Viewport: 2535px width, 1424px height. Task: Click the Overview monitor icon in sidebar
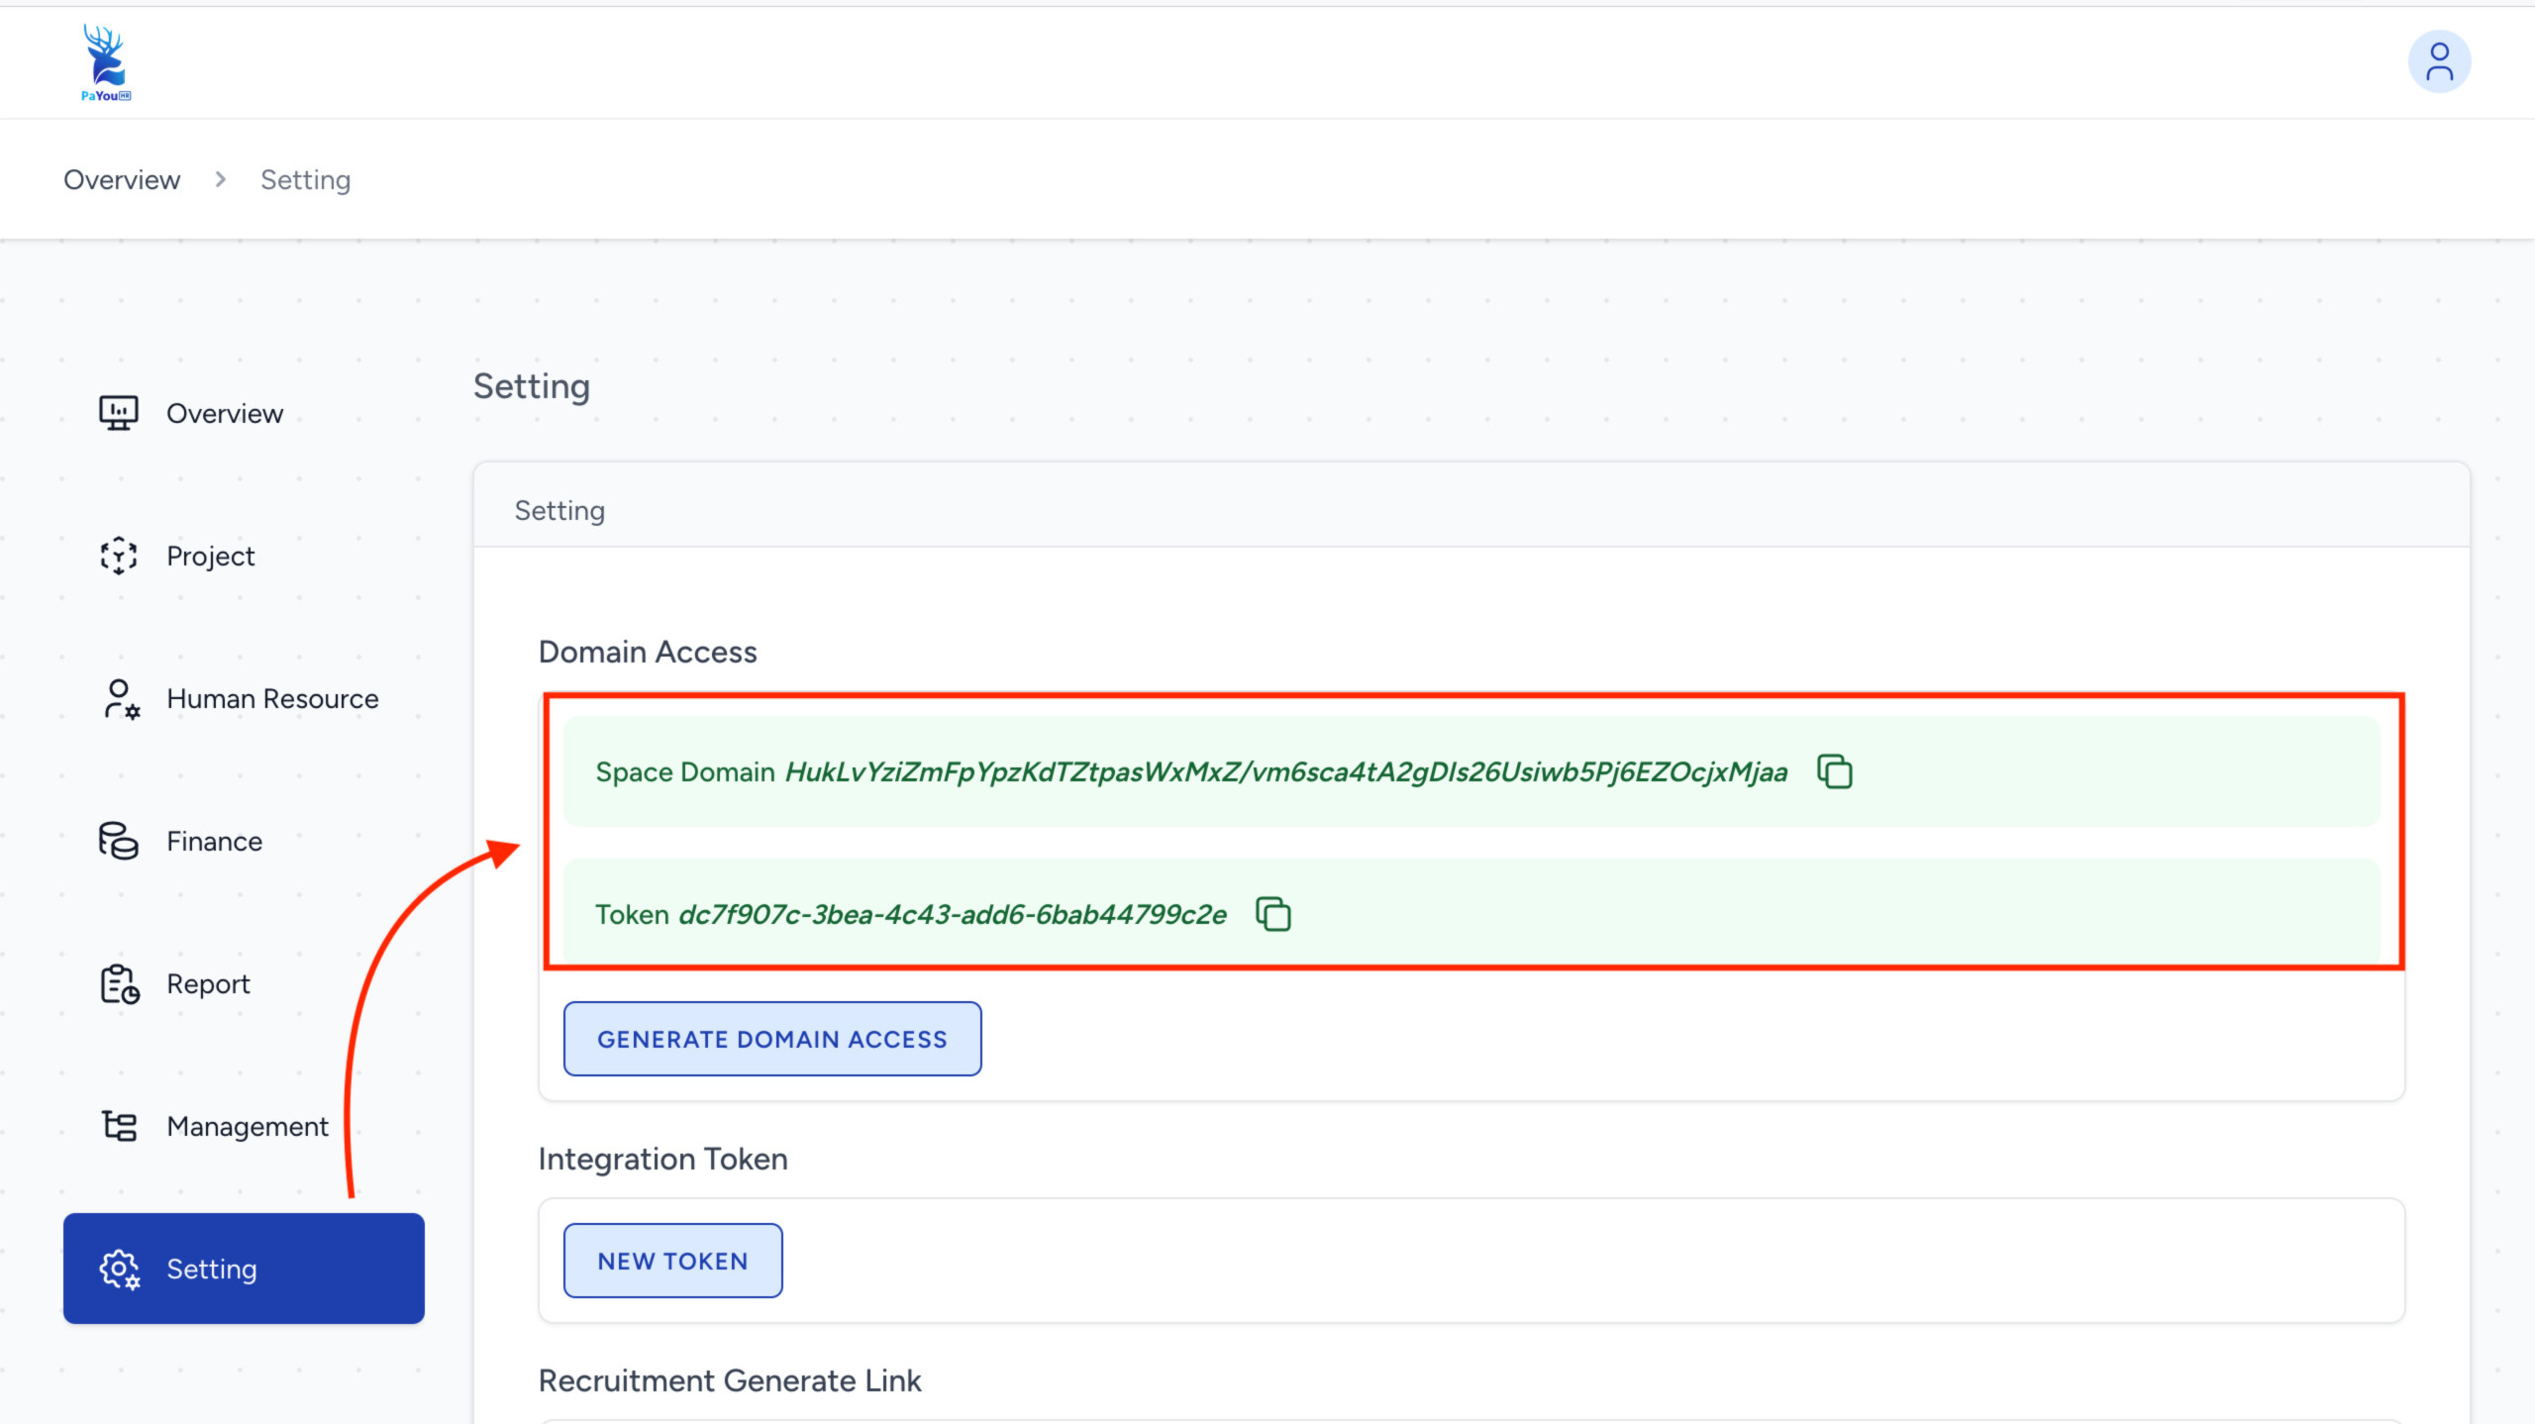coord(118,413)
